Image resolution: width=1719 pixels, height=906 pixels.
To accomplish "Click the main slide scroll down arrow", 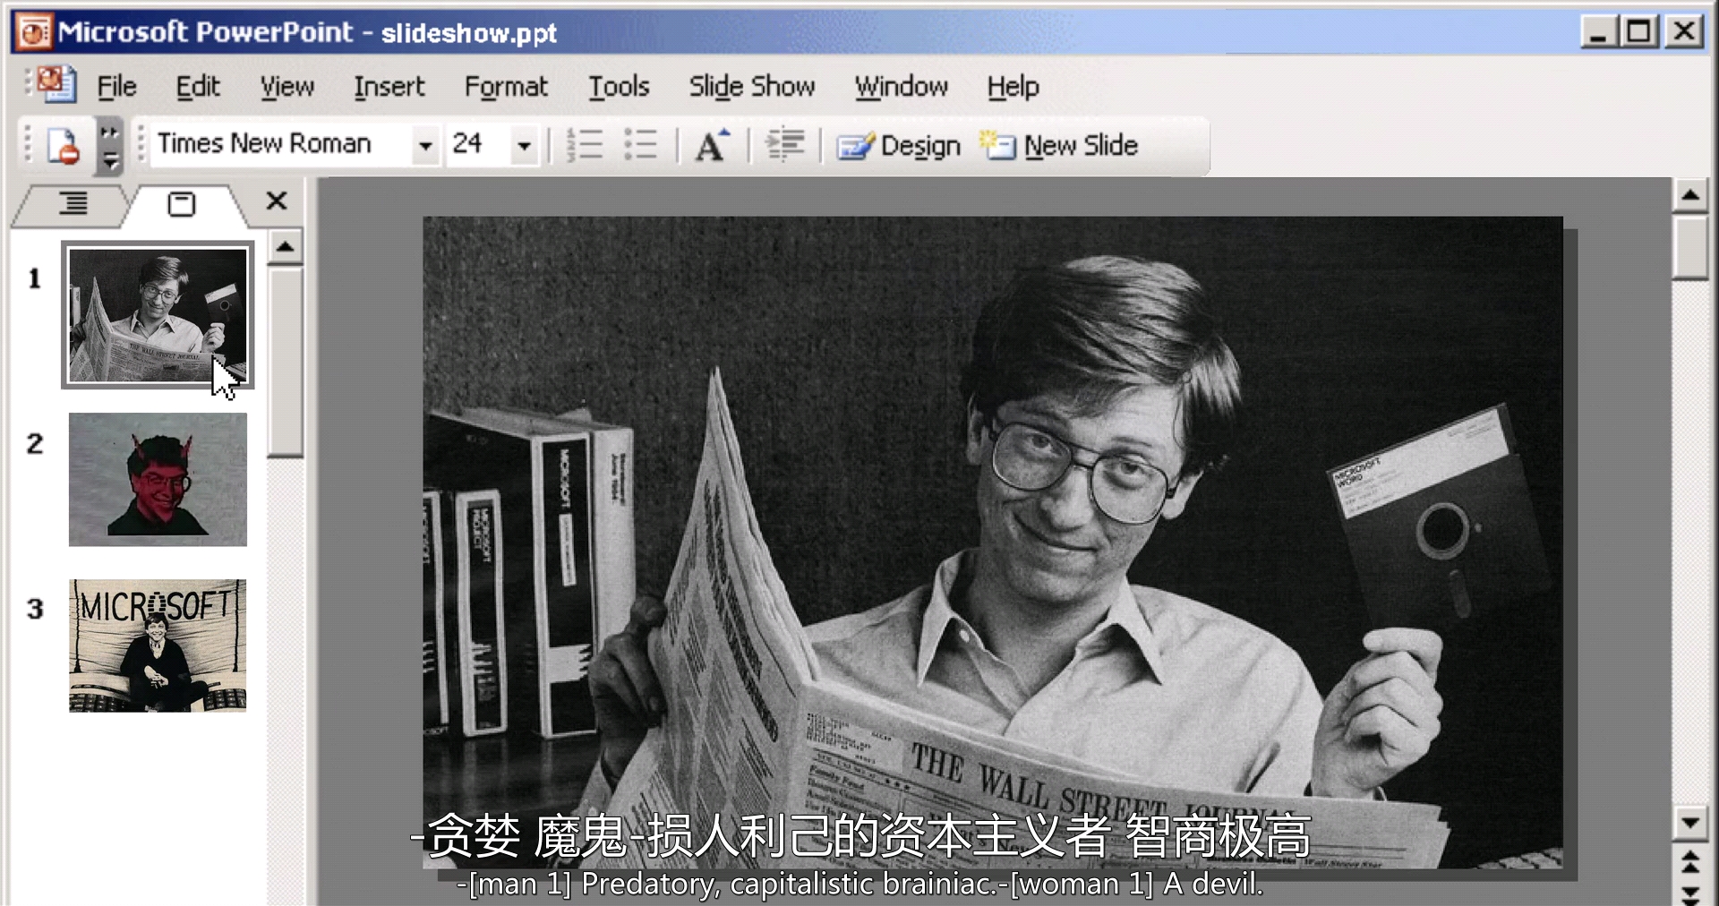I will [x=1689, y=823].
